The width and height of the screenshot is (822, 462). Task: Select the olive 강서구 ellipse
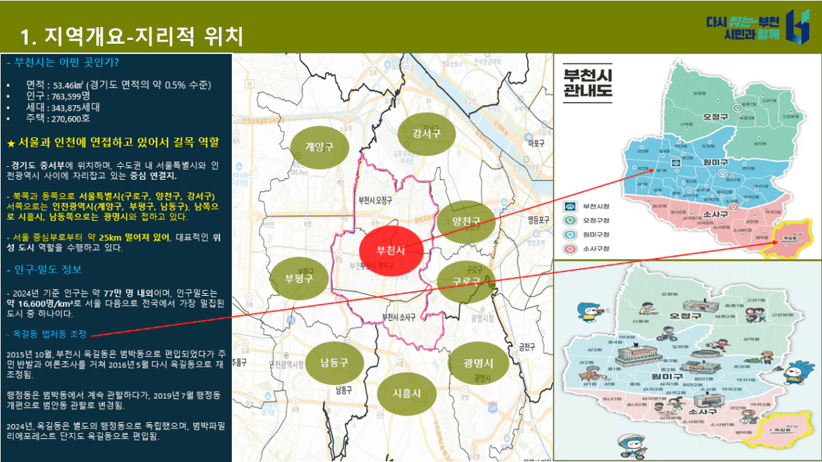(x=426, y=134)
